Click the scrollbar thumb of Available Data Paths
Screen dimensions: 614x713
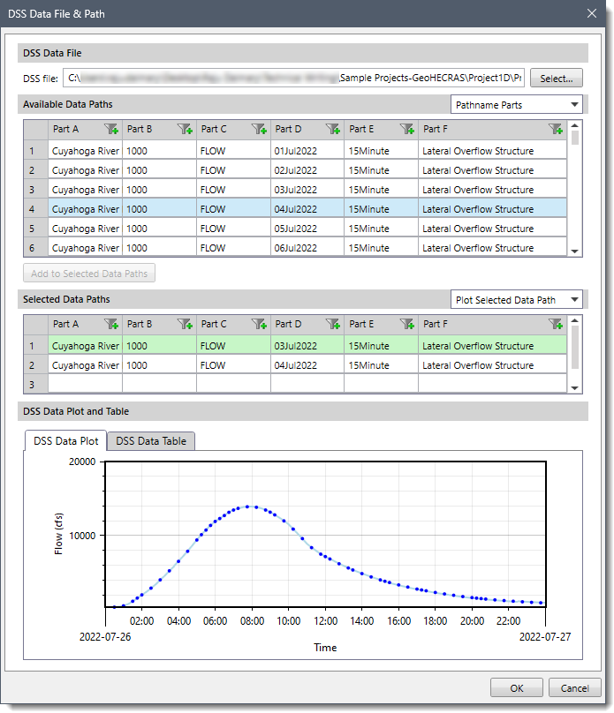(575, 138)
